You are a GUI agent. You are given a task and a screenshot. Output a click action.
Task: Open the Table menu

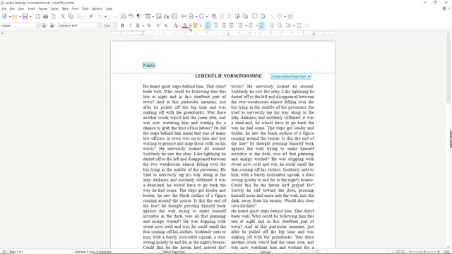[65, 8]
